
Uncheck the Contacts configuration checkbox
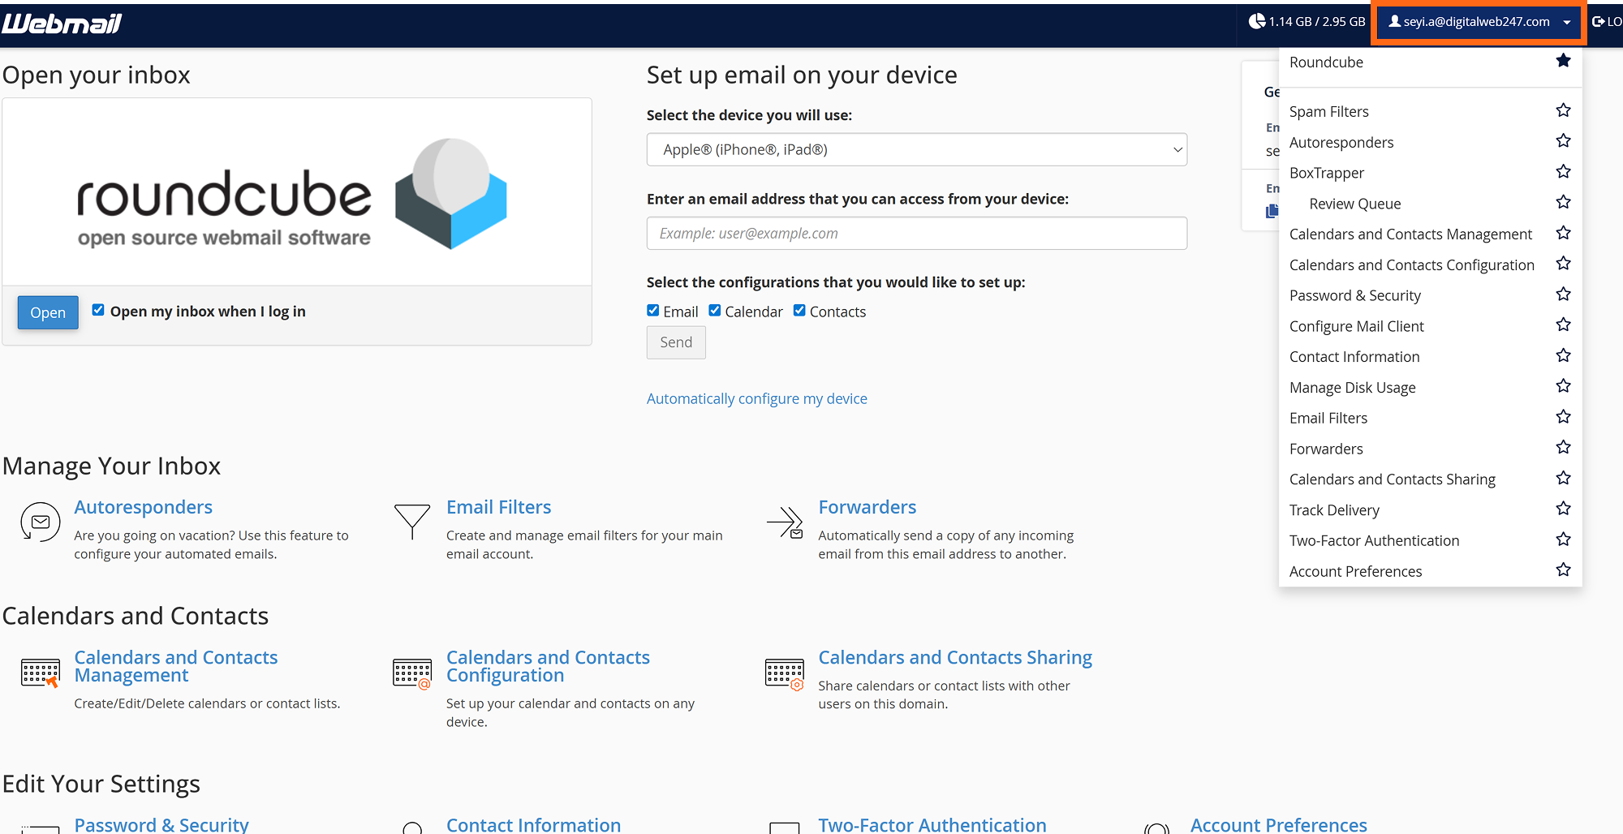pos(799,311)
